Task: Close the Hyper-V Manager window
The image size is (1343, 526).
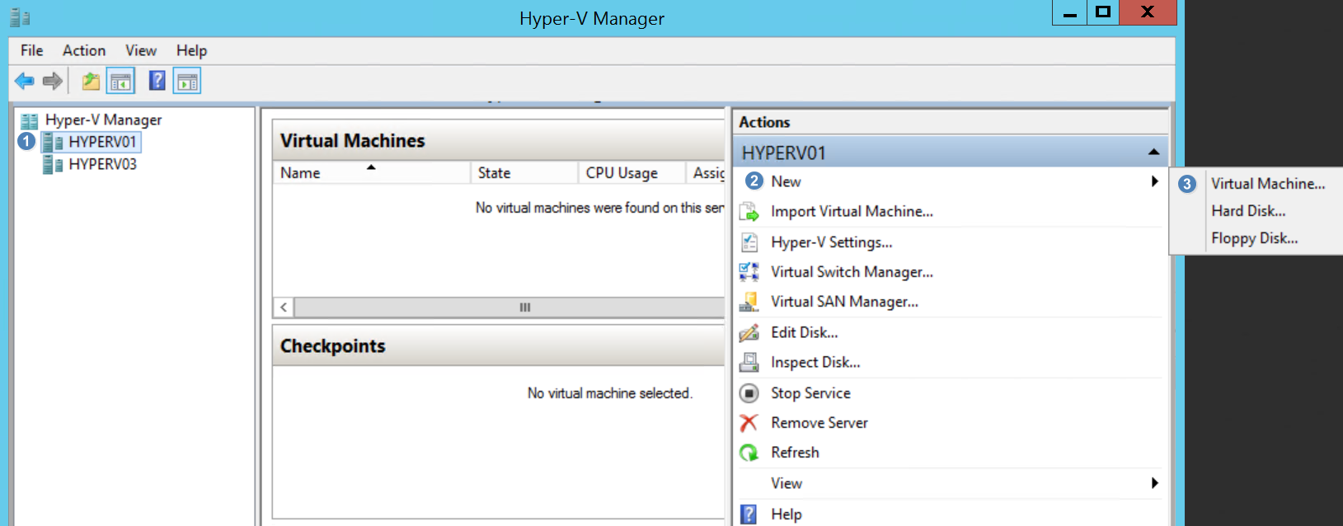Action: click(x=1148, y=12)
